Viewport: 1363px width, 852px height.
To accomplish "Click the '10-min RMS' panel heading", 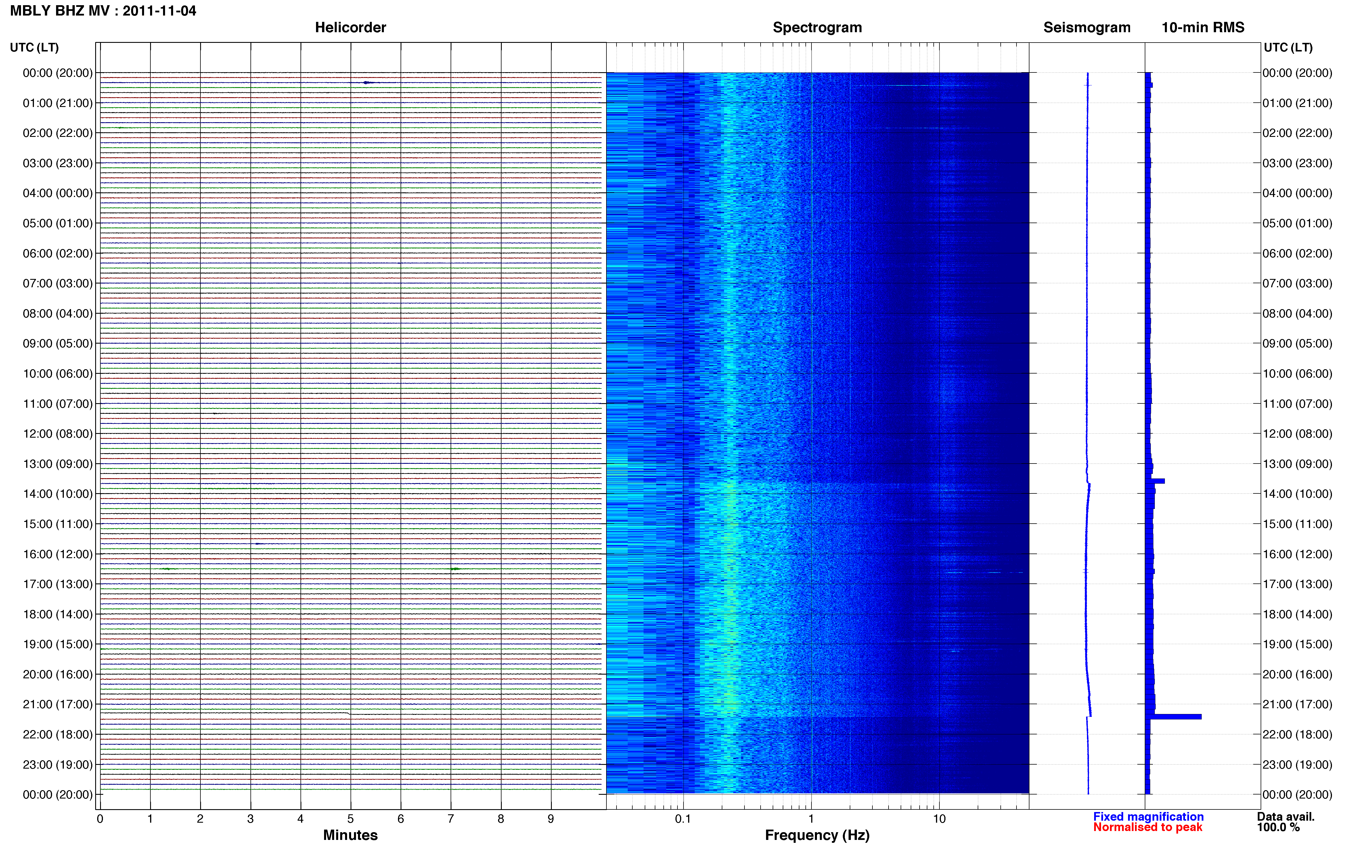I will click(x=1203, y=28).
